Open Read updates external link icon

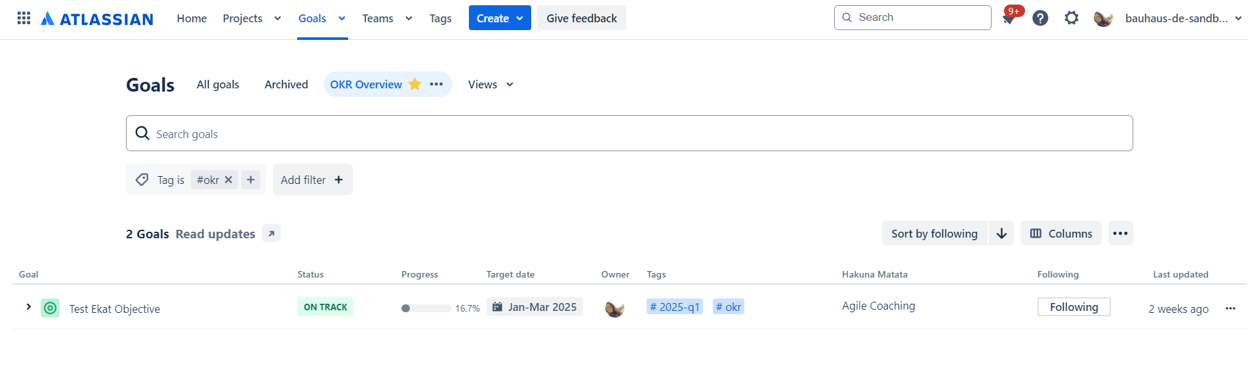pyautogui.click(x=272, y=233)
